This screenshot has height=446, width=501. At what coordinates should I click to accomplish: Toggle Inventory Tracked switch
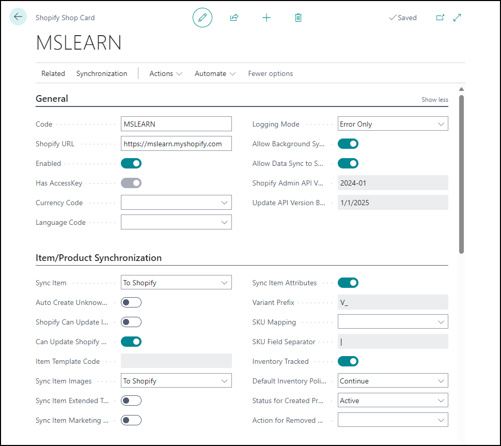tap(348, 361)
